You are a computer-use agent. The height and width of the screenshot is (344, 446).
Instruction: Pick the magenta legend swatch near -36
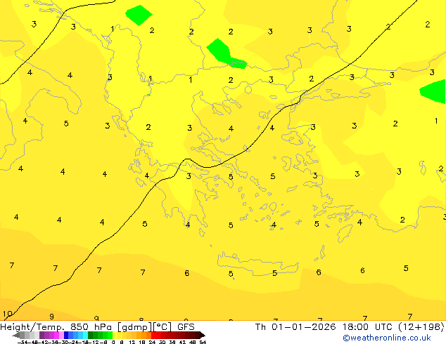click(56, 335)
